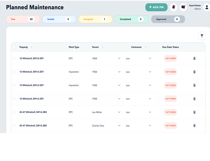This screenshot has width=210, height=161.
Task: Expand the Charles Tore tenant dropdown
Action: pyautogui.click(x=119, y=125)
